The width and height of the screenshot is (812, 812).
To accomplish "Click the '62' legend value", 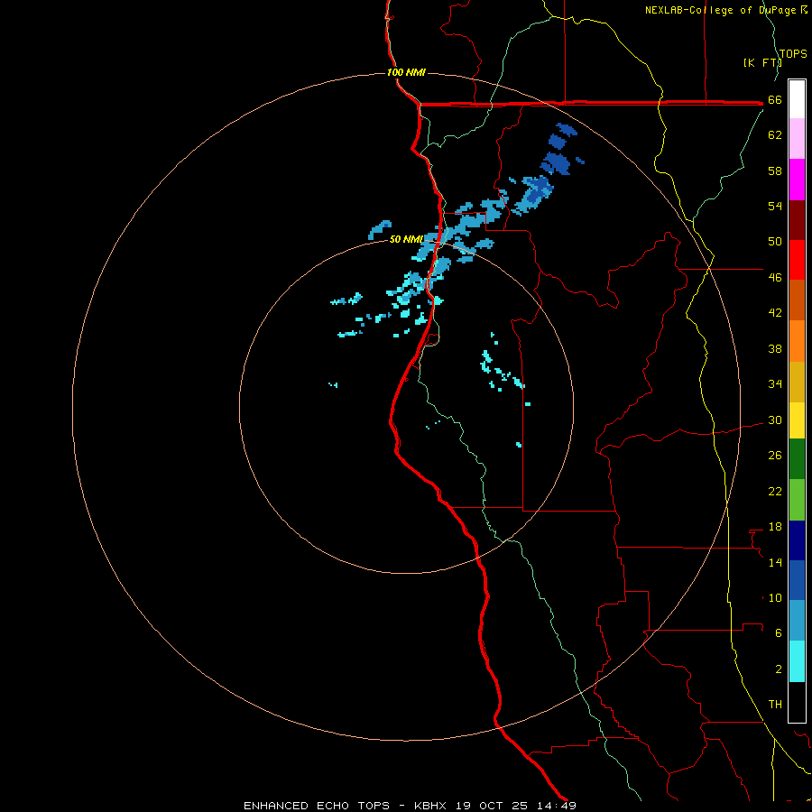I will (x=775, y=135).
